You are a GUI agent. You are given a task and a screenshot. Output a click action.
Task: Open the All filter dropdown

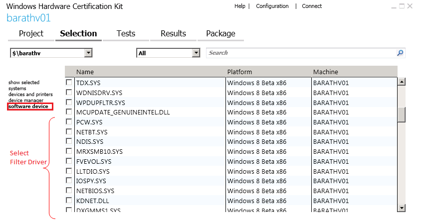tap(196, 53)
